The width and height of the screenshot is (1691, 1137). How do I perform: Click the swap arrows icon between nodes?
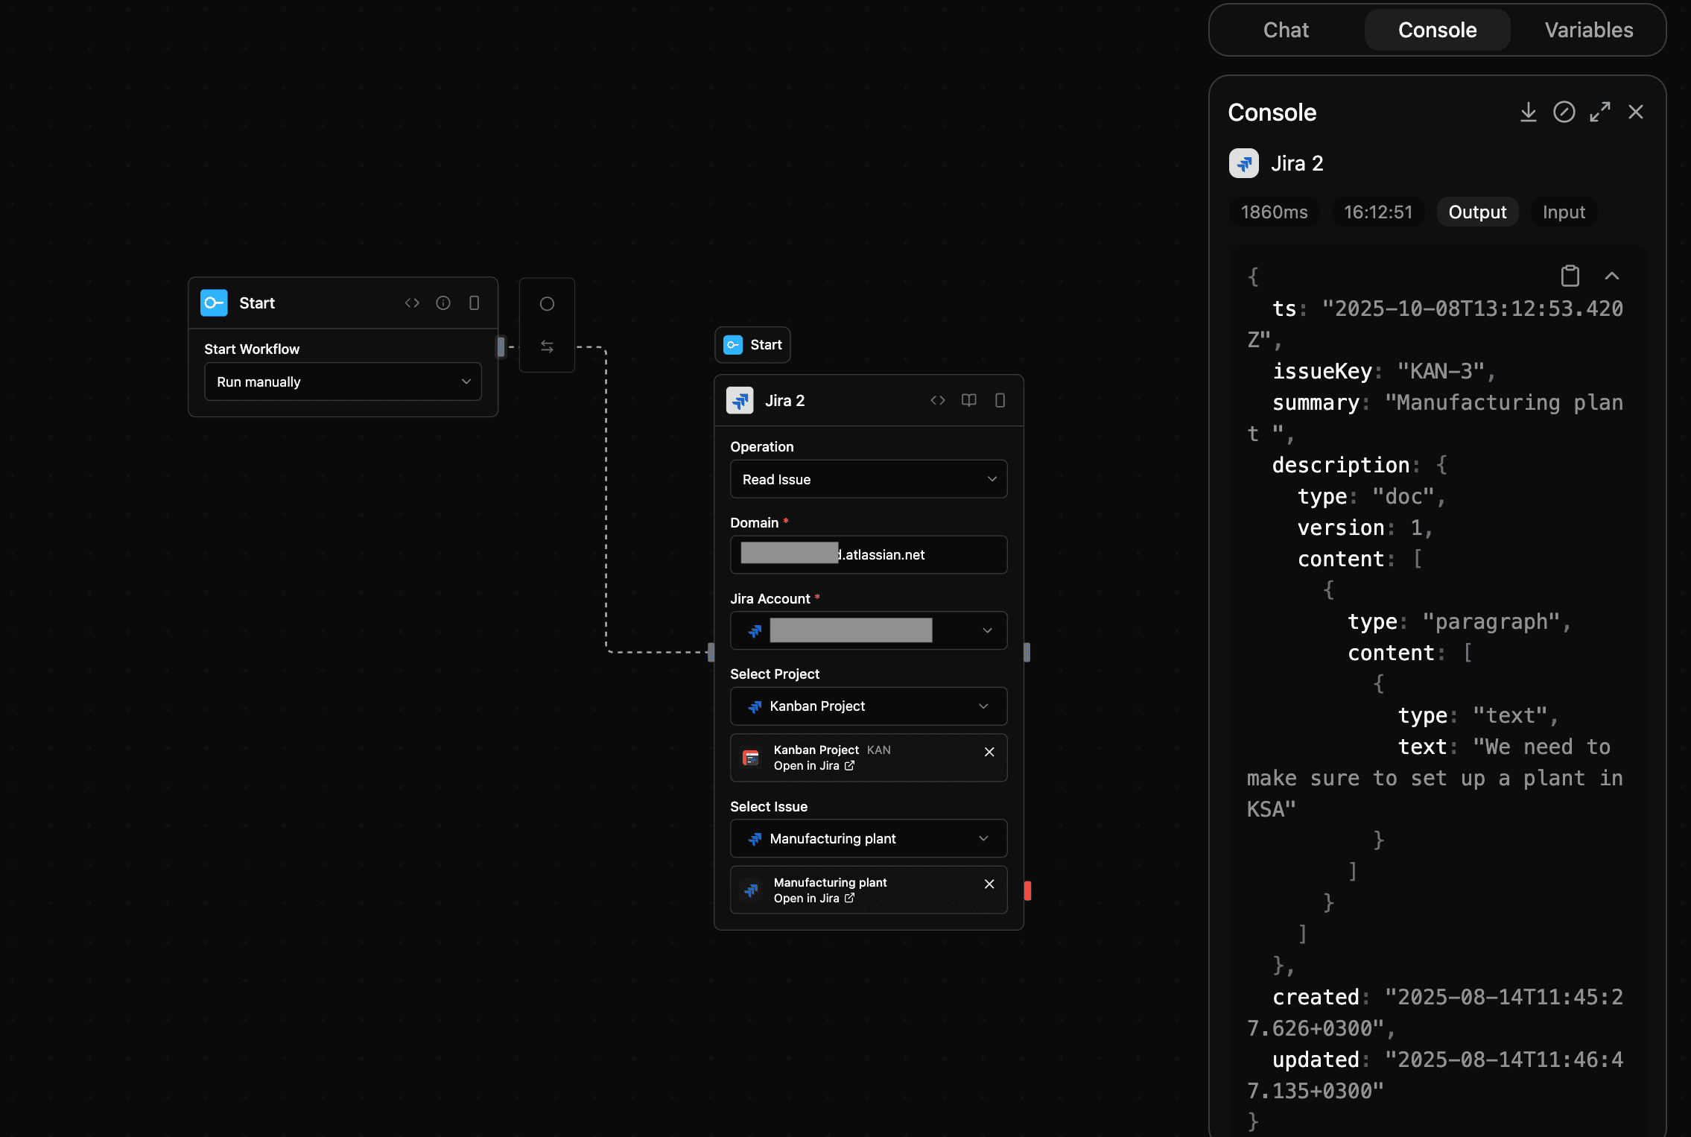pyautogui.click(x=546, y=346)
